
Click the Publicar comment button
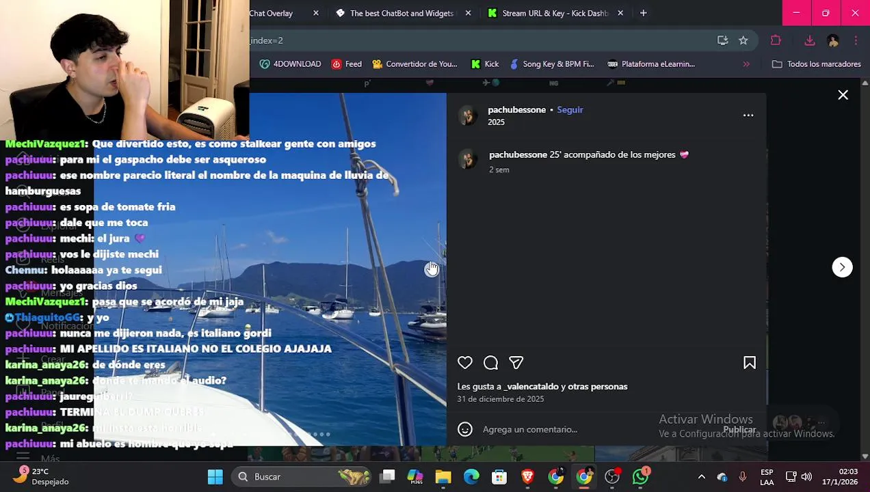(740, 430)
